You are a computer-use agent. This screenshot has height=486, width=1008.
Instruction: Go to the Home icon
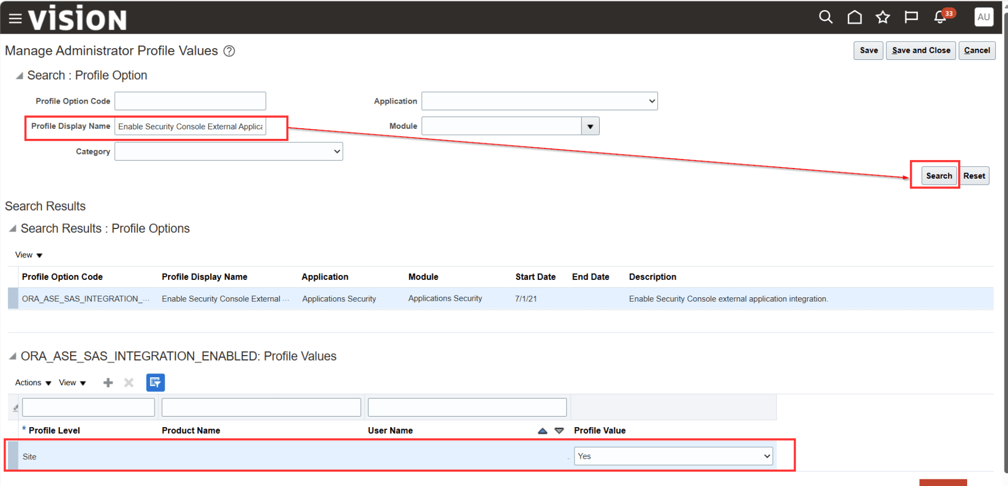pos(854,17)
